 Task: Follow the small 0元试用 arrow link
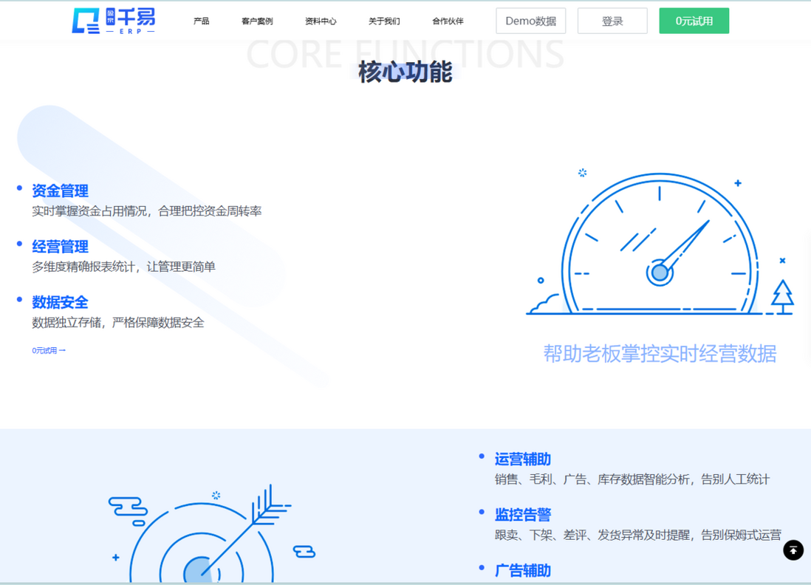tap(49, 351)
